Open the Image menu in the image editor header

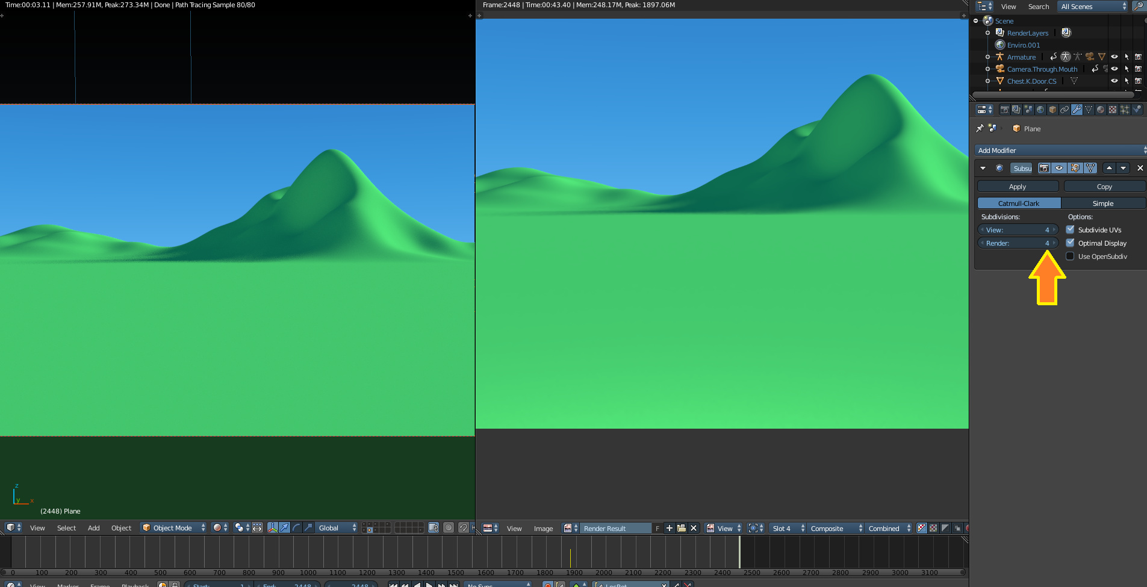(542, 528)
